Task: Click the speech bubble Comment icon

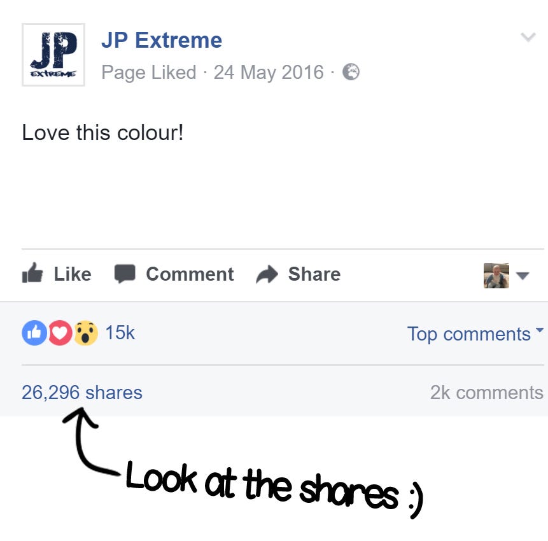Action: pos(125,274)
